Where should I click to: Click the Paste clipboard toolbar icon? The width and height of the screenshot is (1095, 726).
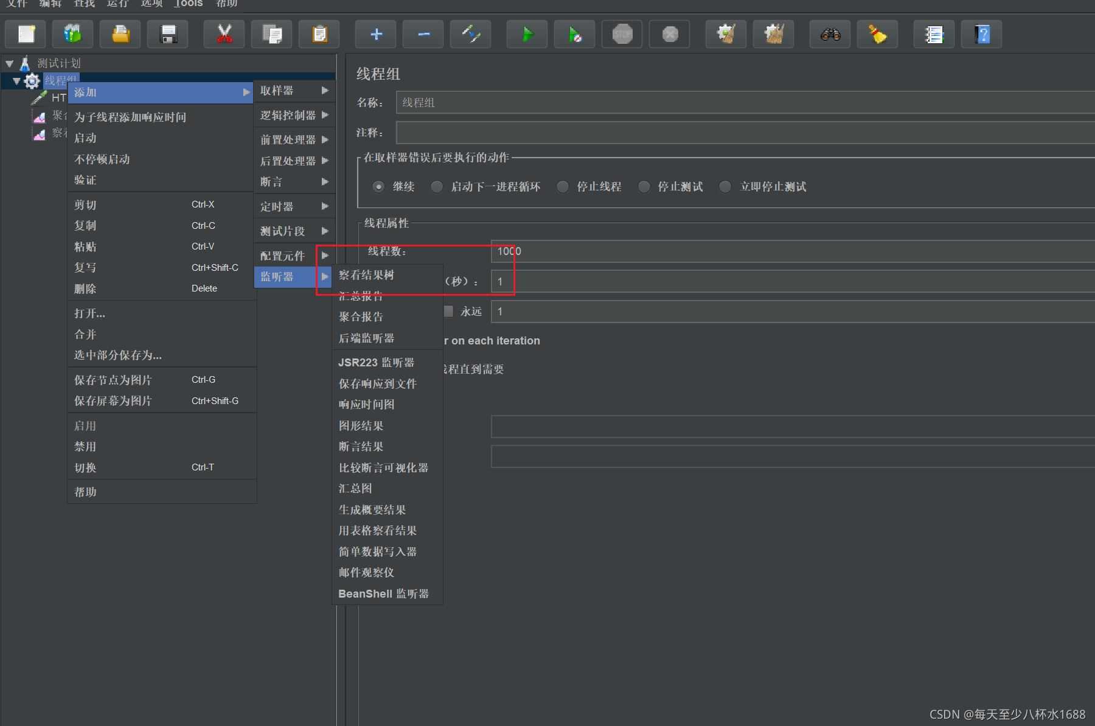pyautogui.click(x=319, y=34)
